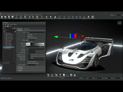Image resolution: width=123 pixels, height=92 pixels.
Task: Toggle selected Spotlight checkbox in light tree
Action: pos(5,47)
